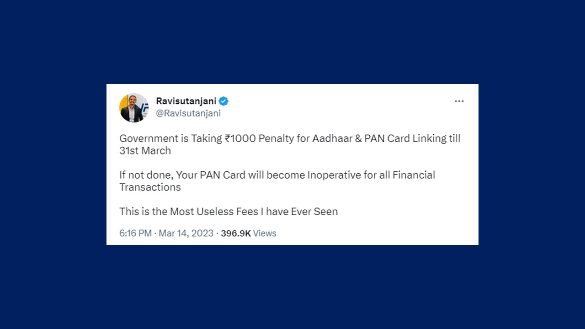This screenshot has width=585, height=329.
Task: Click the 396.9K view count
Action: coord(236,233)
